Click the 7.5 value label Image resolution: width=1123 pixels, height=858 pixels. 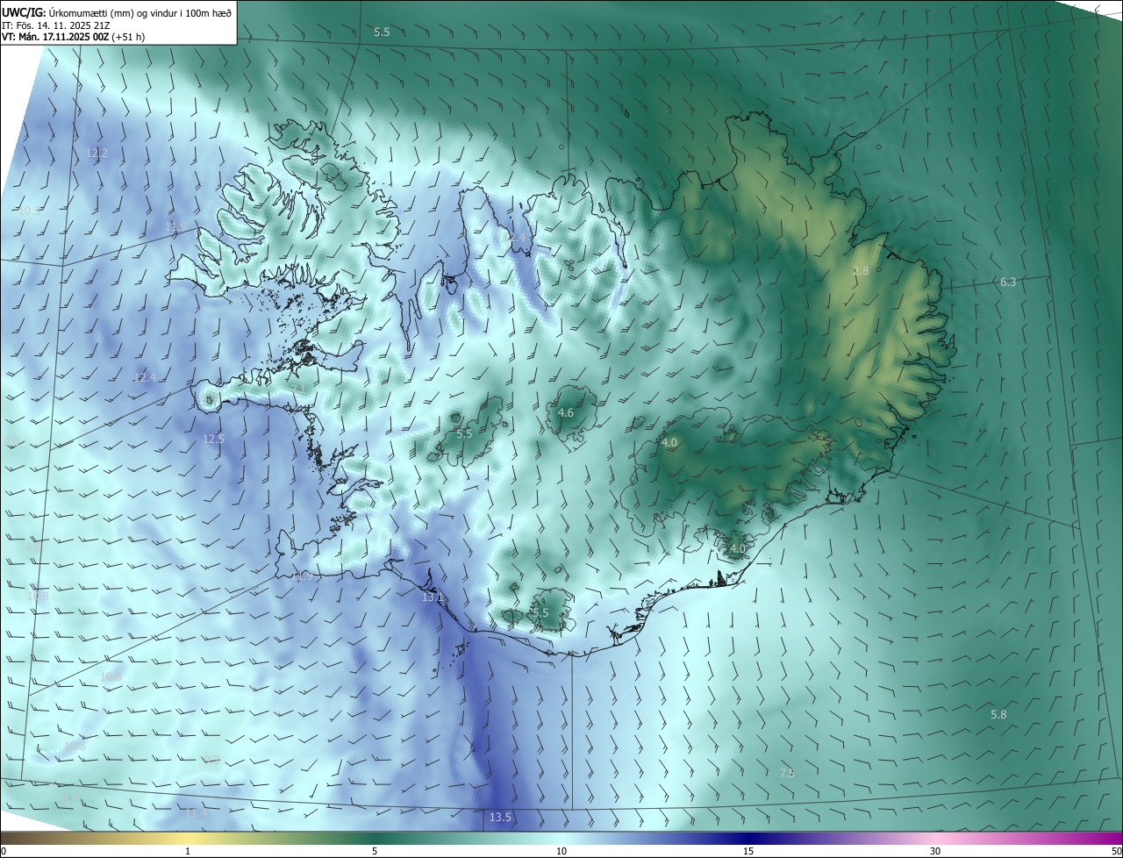(x=787, y=772)
